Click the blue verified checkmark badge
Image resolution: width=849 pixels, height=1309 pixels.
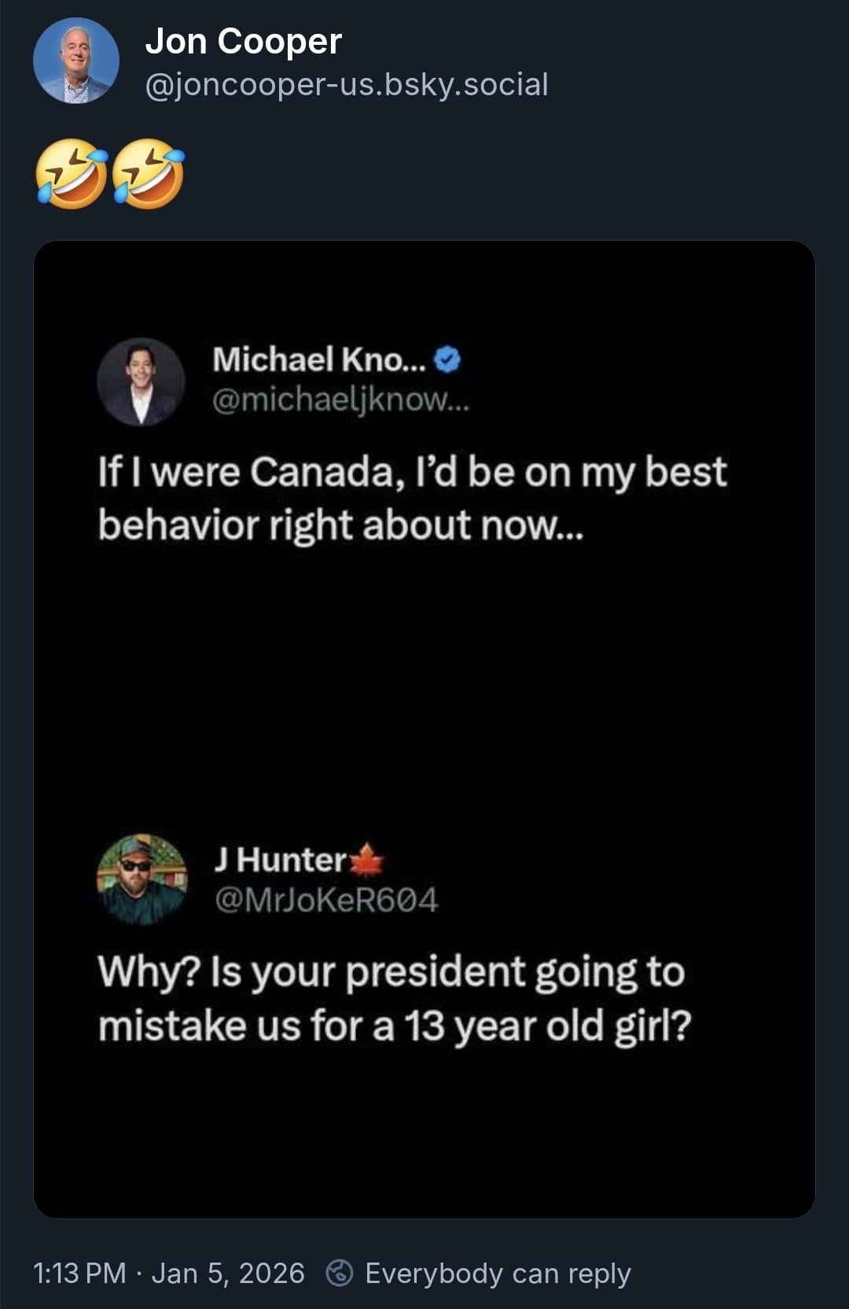click(x=447, y=360)
